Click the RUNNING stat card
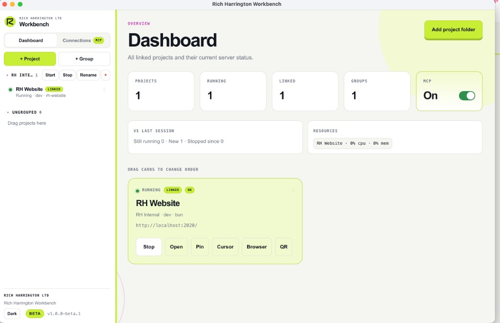The image size is (500, 323). click(233, 91)
